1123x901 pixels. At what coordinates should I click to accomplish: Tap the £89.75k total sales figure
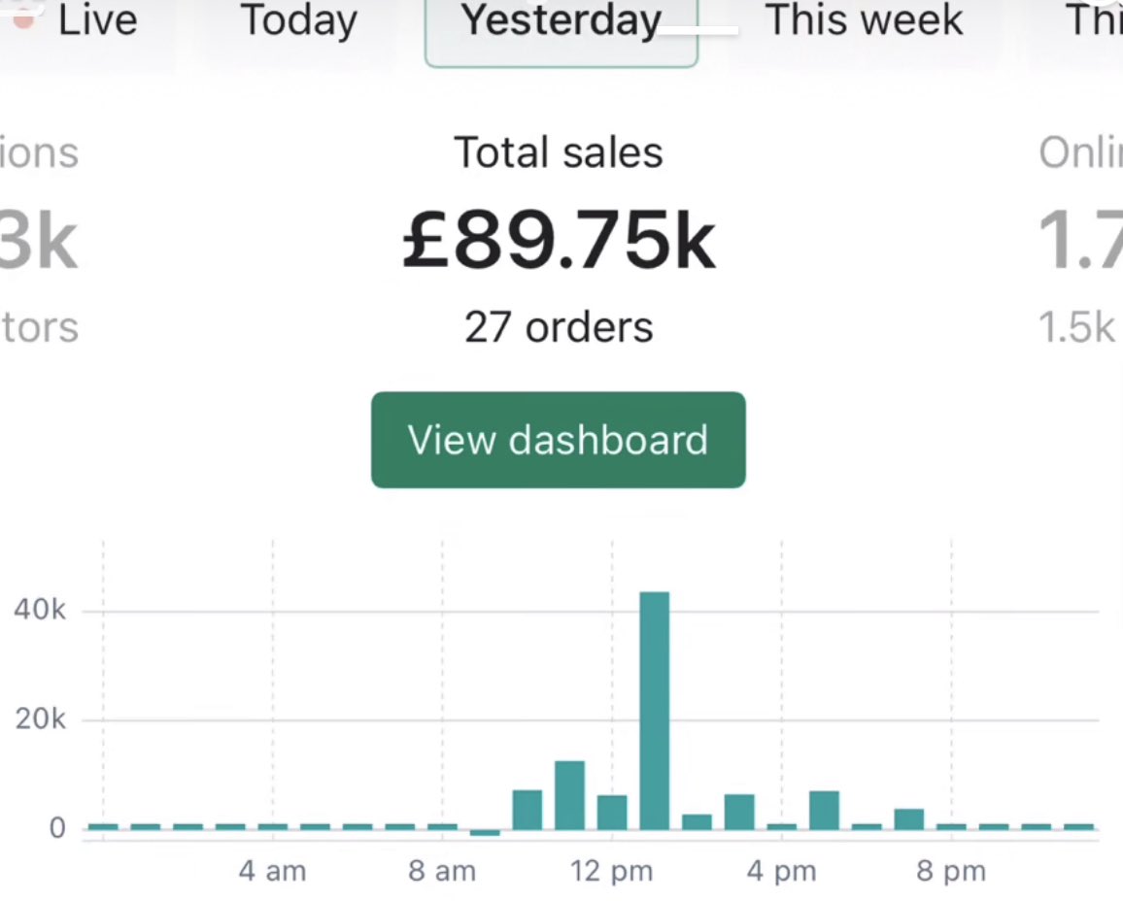coord(559,240)
